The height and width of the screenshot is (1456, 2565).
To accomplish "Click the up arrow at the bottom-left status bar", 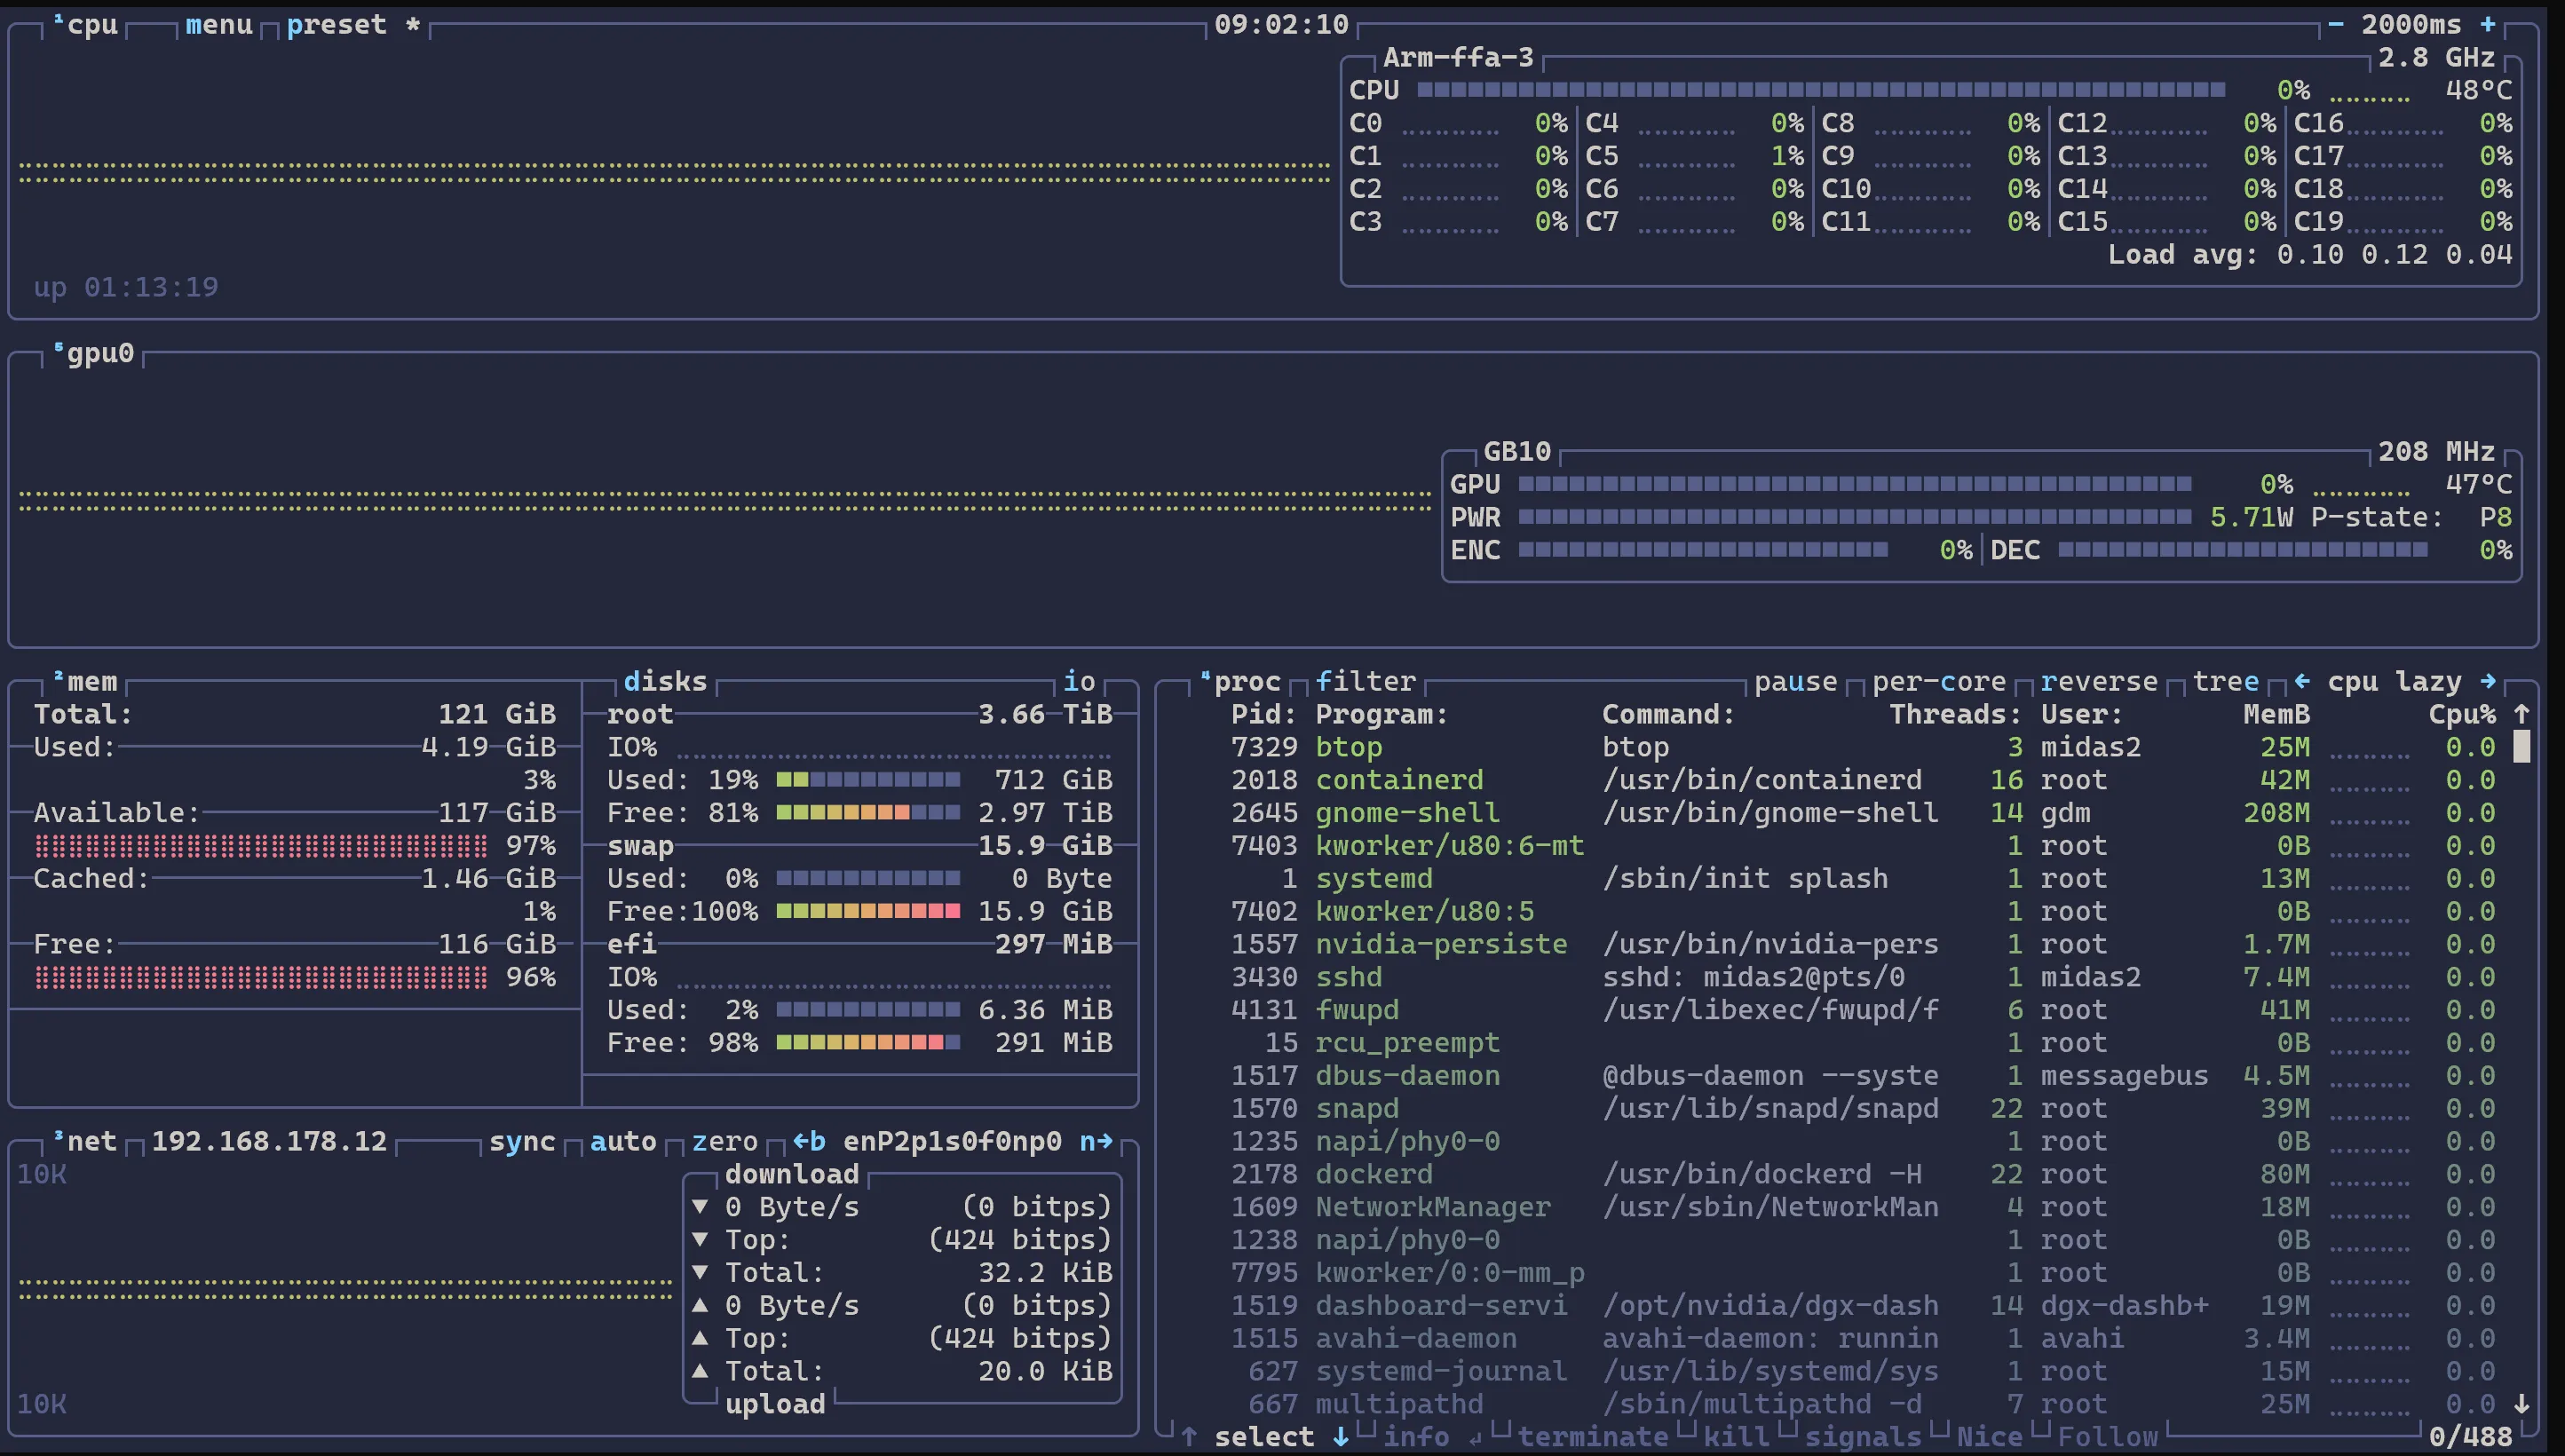I will 1190,1437.
